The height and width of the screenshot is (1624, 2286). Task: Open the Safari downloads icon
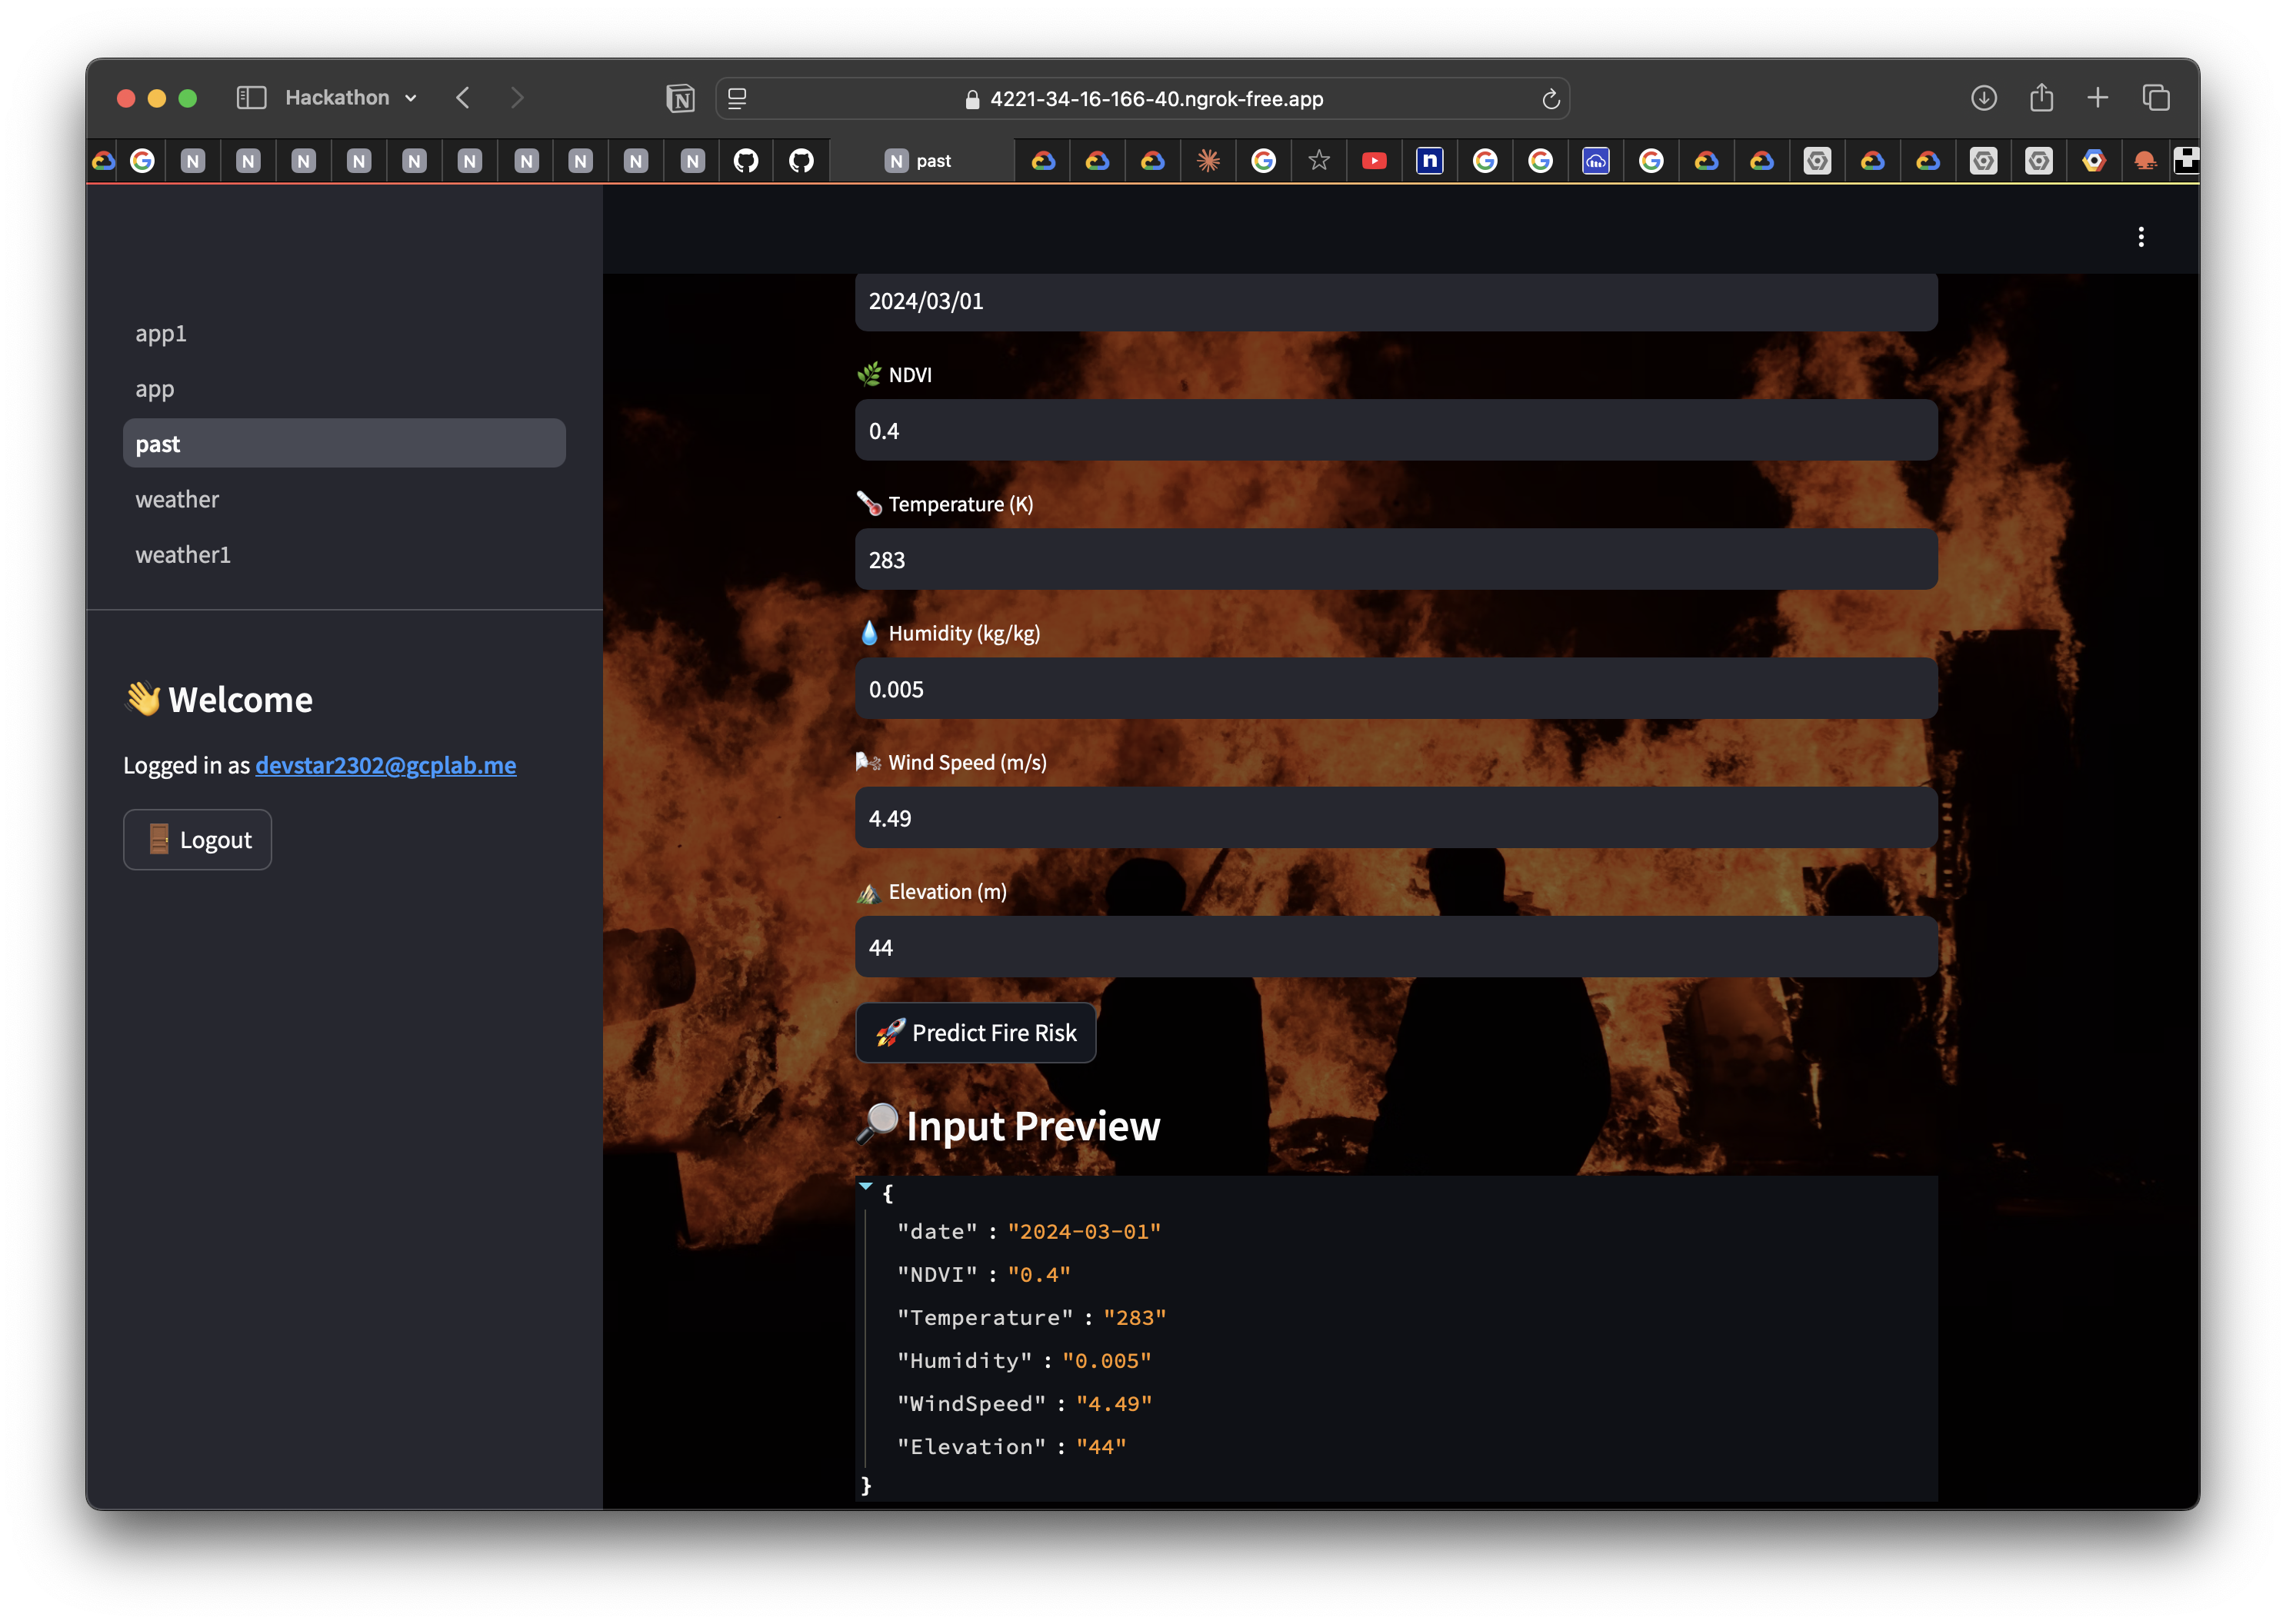coord(1983,98)
